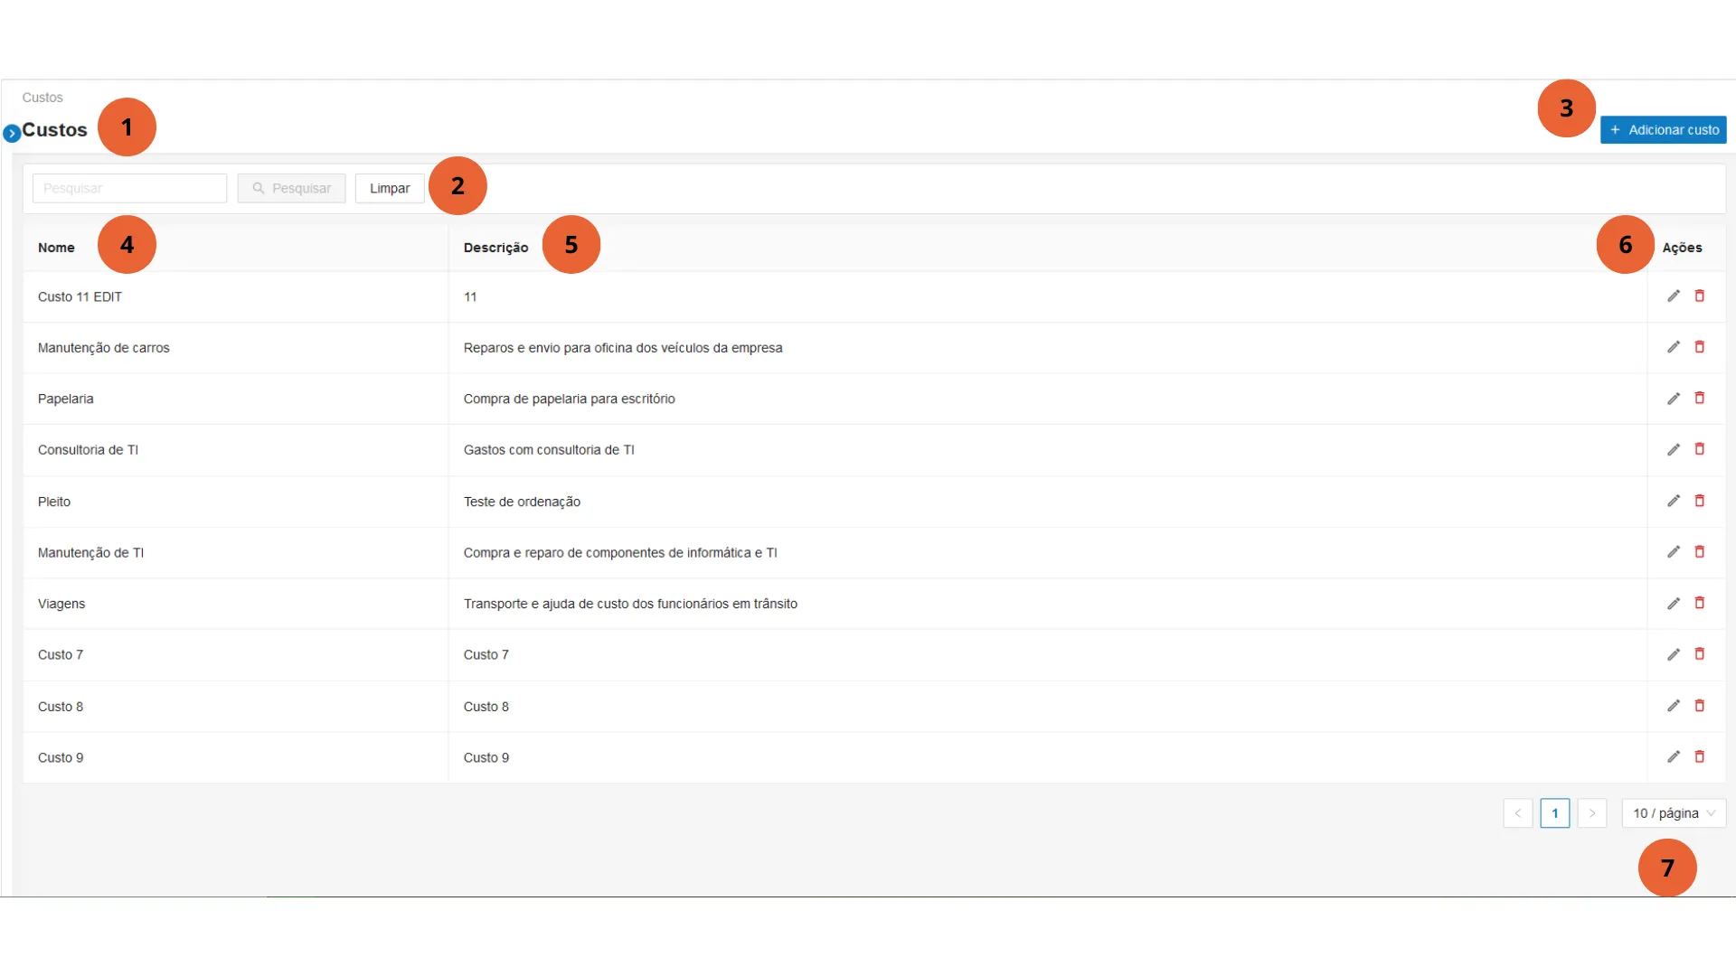Go to the previous page arrow

[x=1518, y=813]
